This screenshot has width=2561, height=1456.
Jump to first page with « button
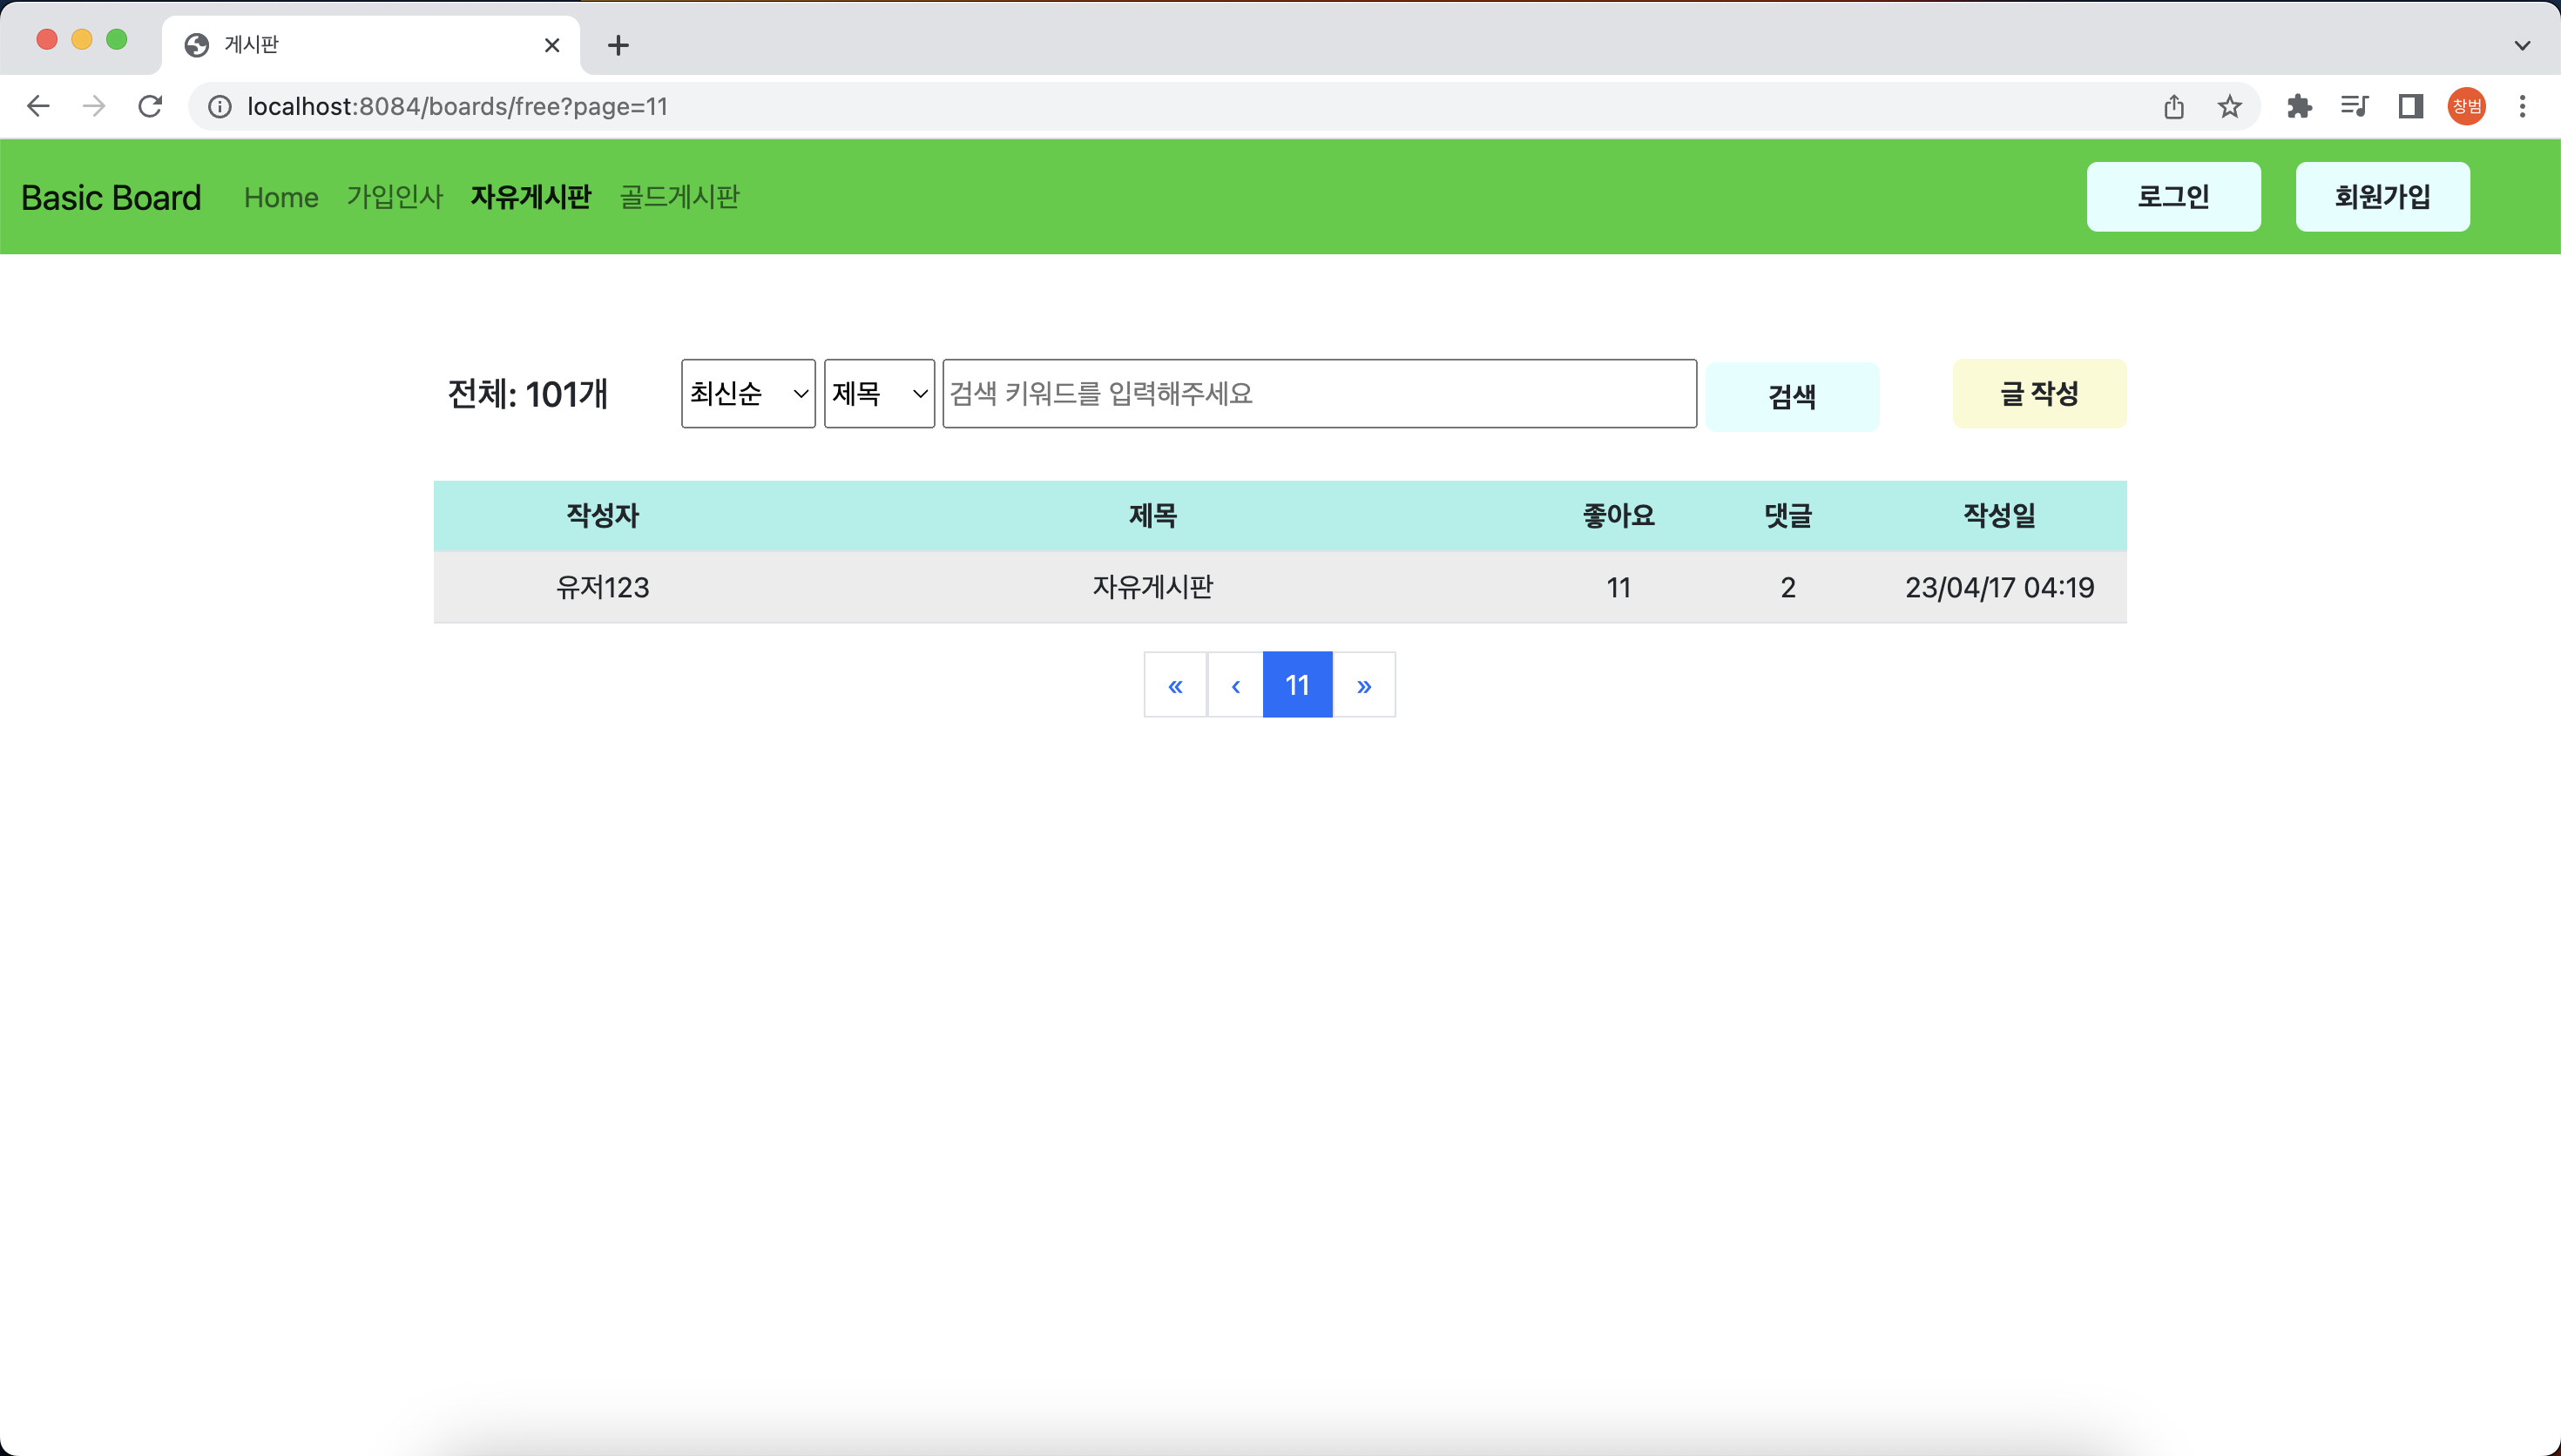click(1175, 685)
